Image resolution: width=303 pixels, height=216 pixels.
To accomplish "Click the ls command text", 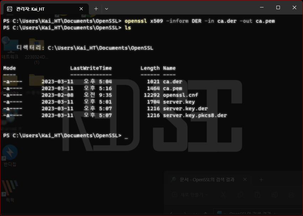I will pyautogui.click(x=128, y=28).
